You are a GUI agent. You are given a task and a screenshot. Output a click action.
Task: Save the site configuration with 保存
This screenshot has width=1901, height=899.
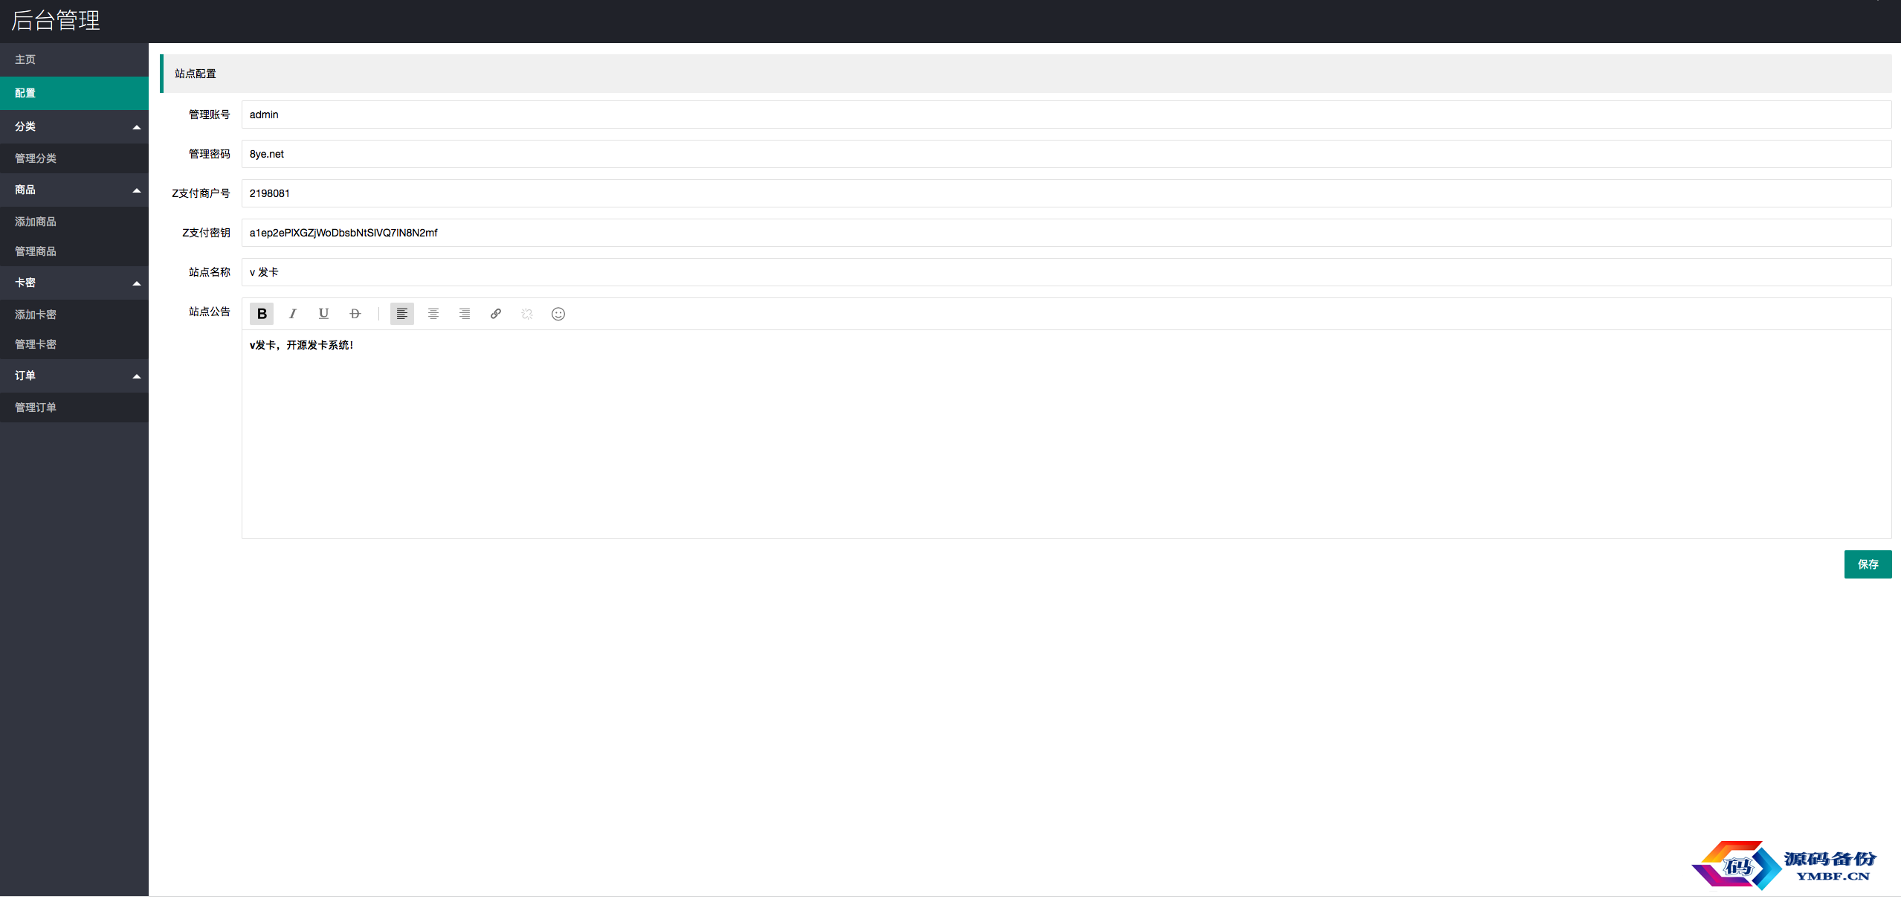1868,564
